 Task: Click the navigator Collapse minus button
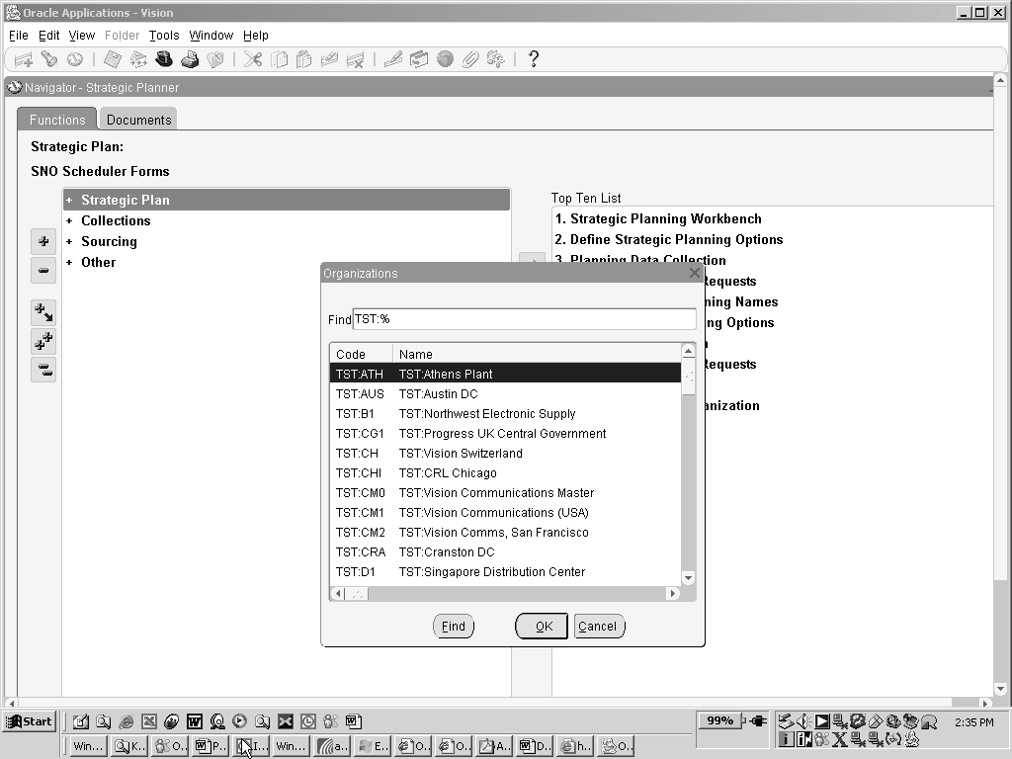point(43,270)
